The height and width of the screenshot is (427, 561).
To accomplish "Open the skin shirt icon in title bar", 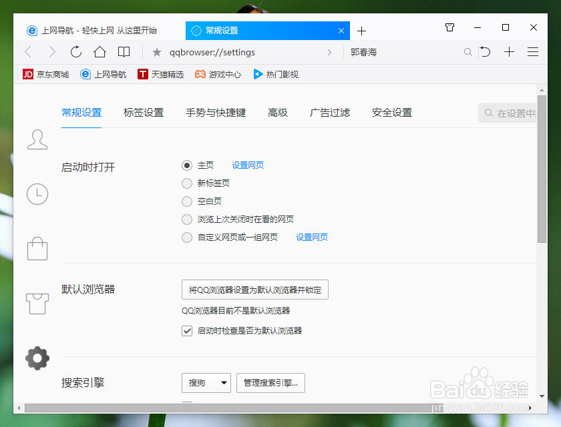I will (x=449, y=27).
